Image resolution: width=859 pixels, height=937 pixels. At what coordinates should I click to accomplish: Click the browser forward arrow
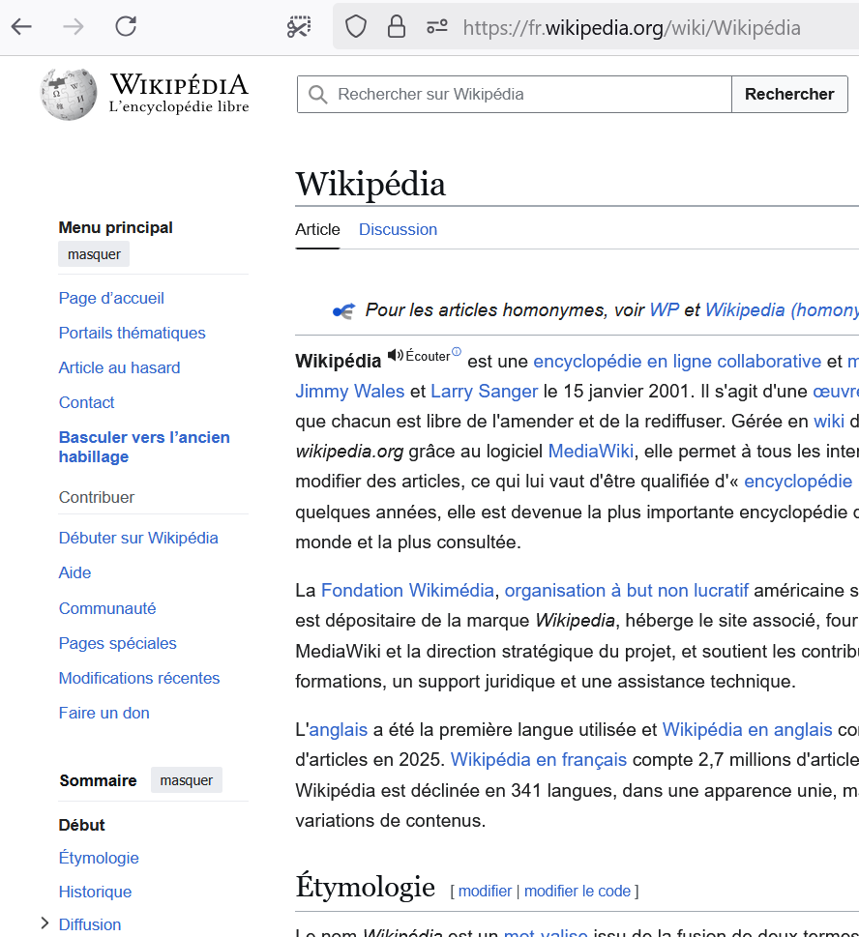[74, 27]
